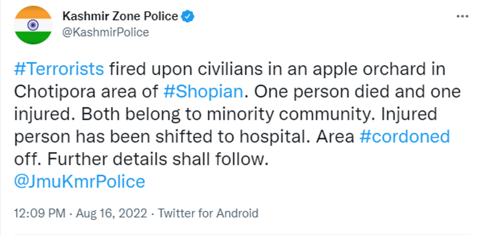The height and width of the screenshot is (235, 483).
Task: Open the three-dot more options menu
Action: (x=462, y=16)
